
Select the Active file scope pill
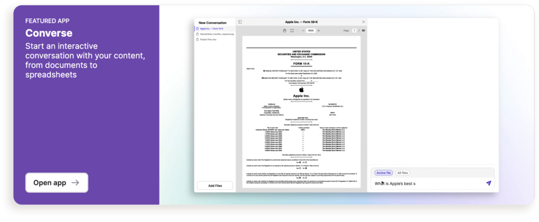pyautogui.click(x=384, y=173)
